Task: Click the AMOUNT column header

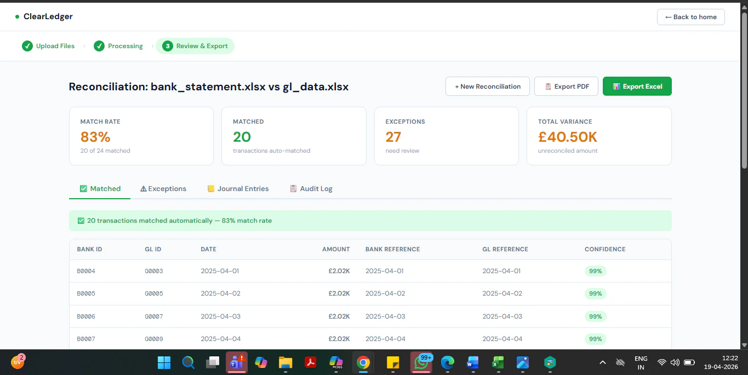Action: click(x=336, y=249)
